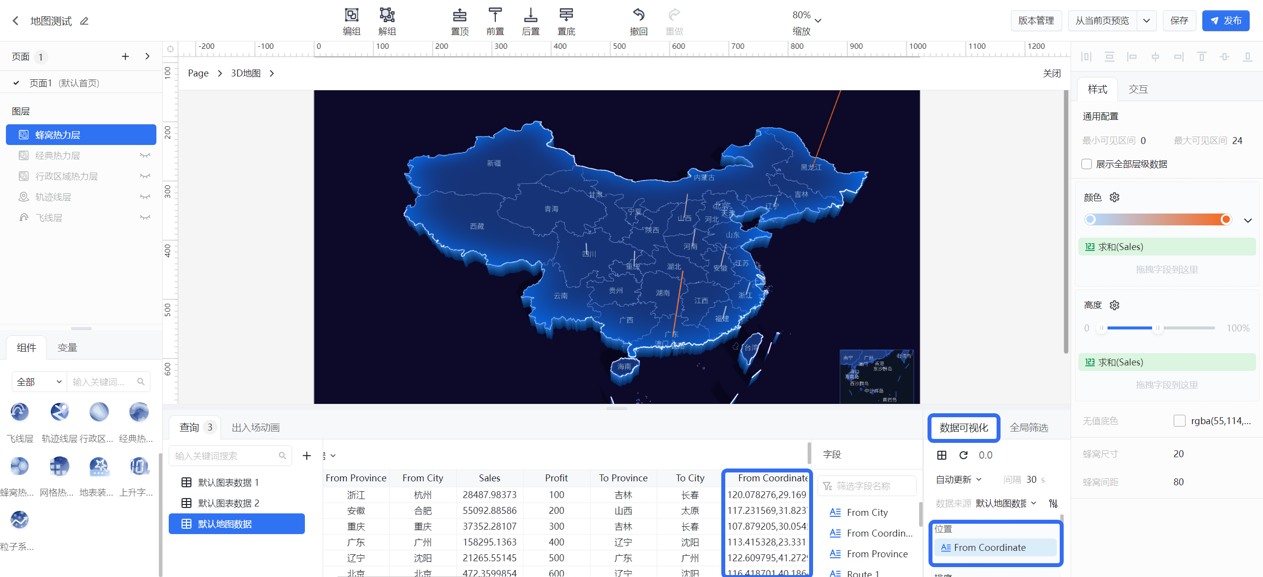Viewport: 1263px width, 577px height.
Task: Toggle the 展示全部层级数据 checkbox
Action: pos(1086,164)
